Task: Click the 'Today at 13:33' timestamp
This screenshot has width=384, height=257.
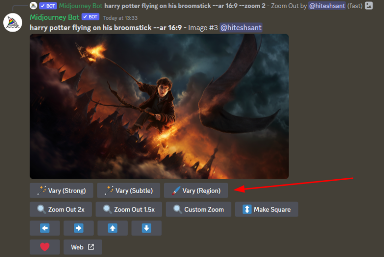Action: pyautogui.click(x=120, y=18)
